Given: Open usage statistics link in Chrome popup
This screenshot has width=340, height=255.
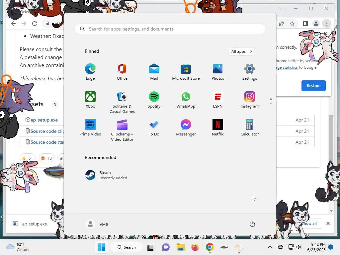Looking at the screenshot, I should point(287,67).
